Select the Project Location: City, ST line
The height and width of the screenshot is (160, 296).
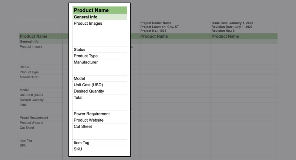(x=160, y=27)
